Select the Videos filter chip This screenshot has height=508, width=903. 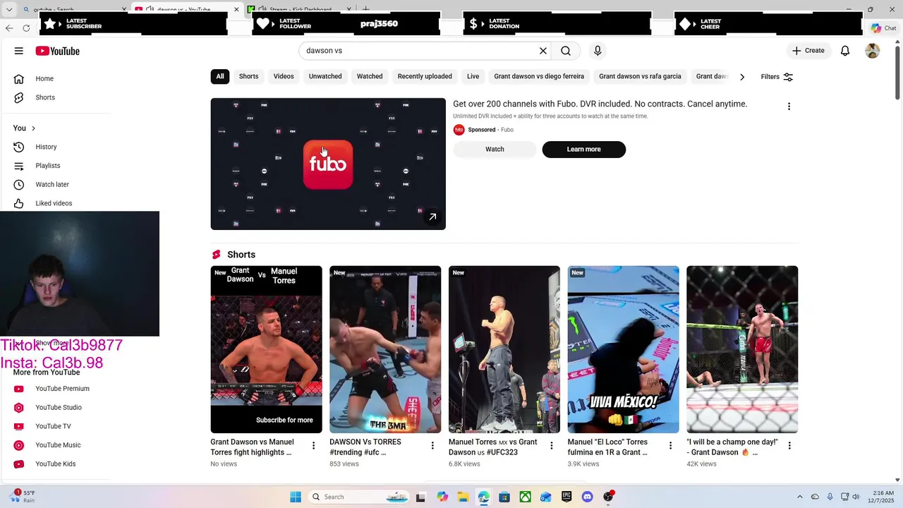284,76
